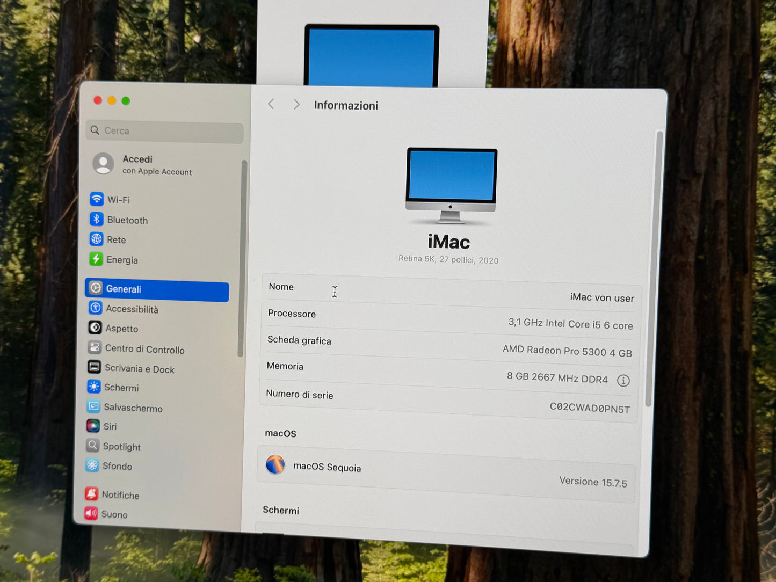Open the Centro di Controllo label
Viewport: 776px width, 582px height.
tap(145, 349)
